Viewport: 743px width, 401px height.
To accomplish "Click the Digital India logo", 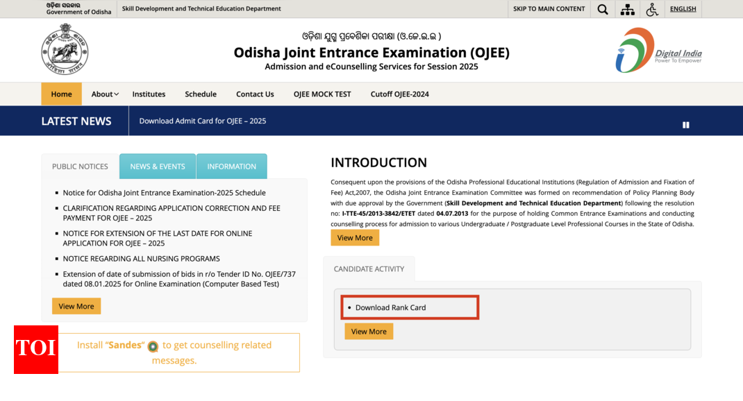I will 658,50.
